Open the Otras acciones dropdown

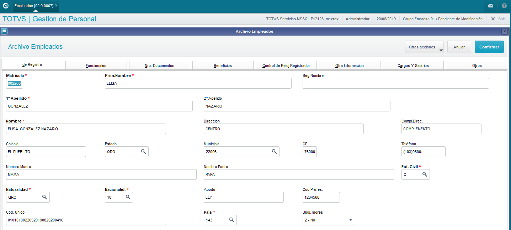[425, 47]
